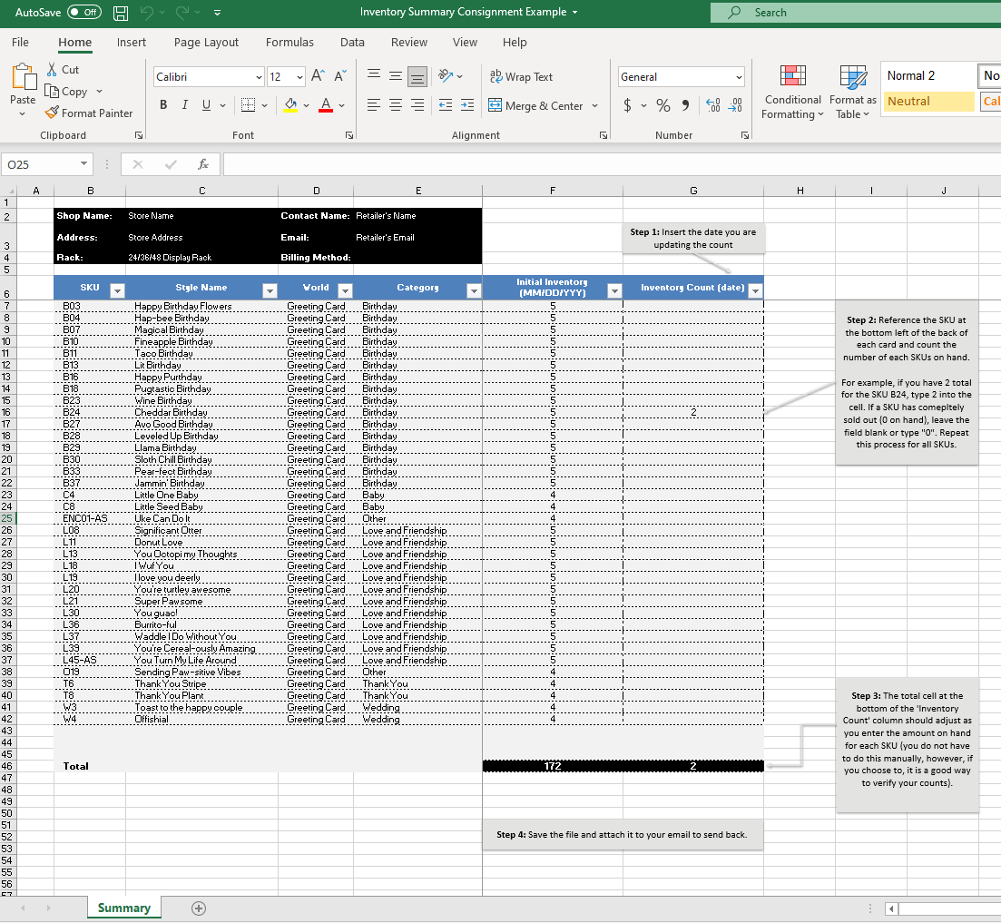Click Decrease Font Size icon
This screenshot has width=1001, height=923.
click(x=340, y=76)
